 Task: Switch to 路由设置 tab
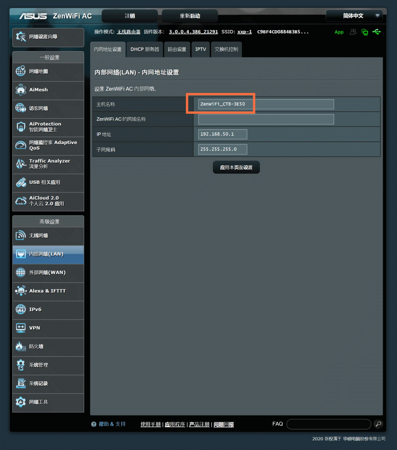pyautogui.click(x=177, y=49)
